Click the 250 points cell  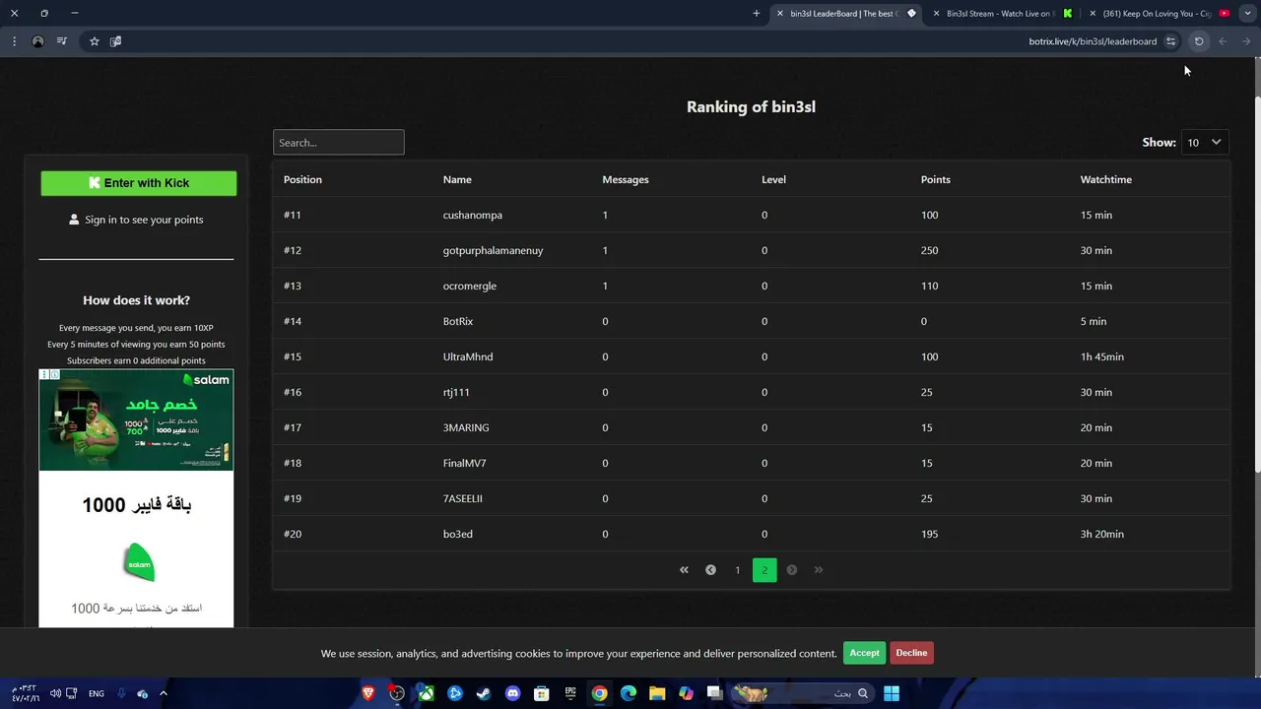coord(929,250)
